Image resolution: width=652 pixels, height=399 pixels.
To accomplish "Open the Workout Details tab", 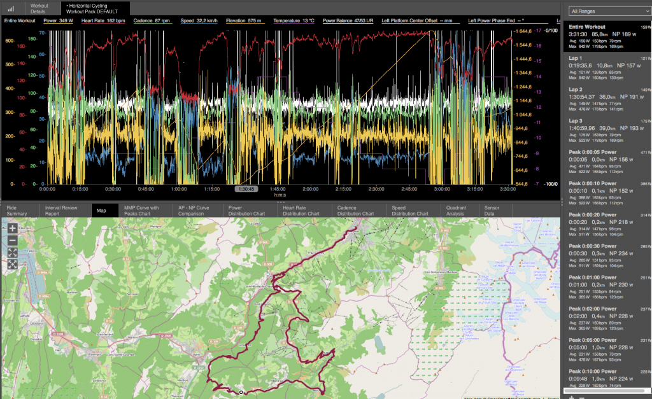I will 39,8.
